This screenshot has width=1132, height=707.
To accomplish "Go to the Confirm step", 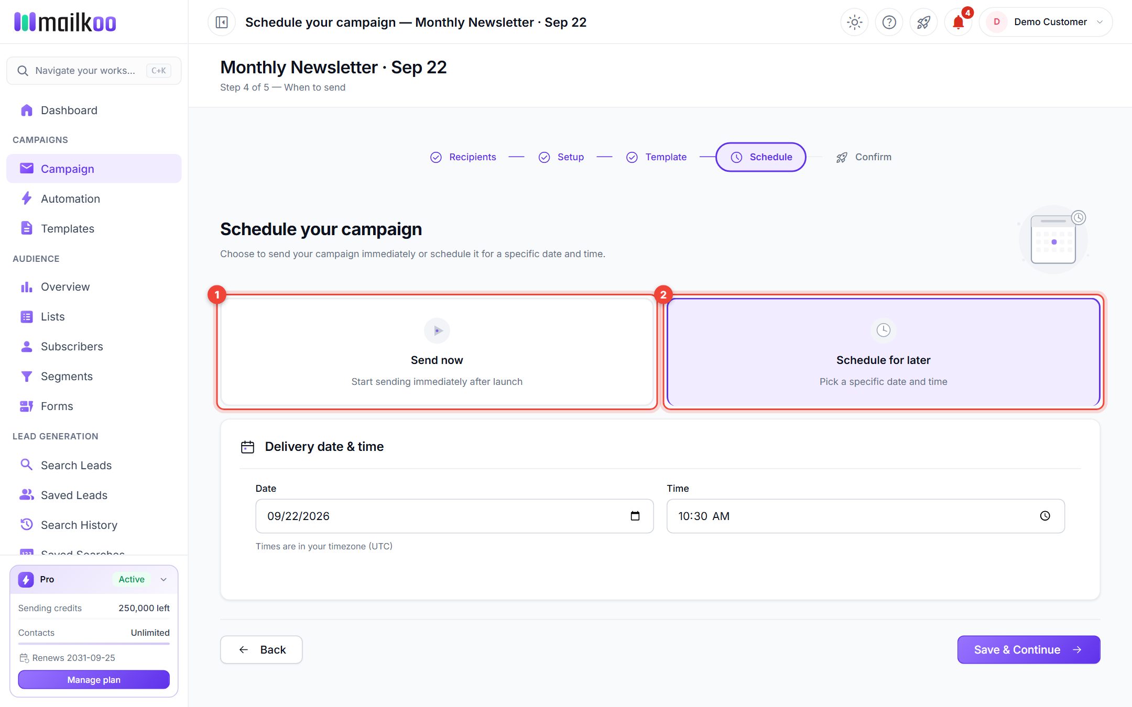I will 863,157.
